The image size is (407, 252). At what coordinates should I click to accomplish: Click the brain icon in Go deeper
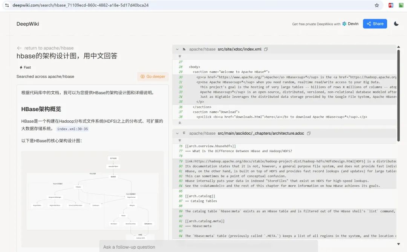142,76
